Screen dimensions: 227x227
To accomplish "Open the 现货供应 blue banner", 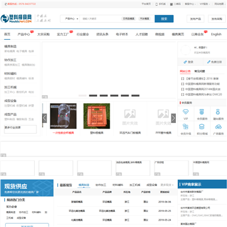I will pos(27,188).
